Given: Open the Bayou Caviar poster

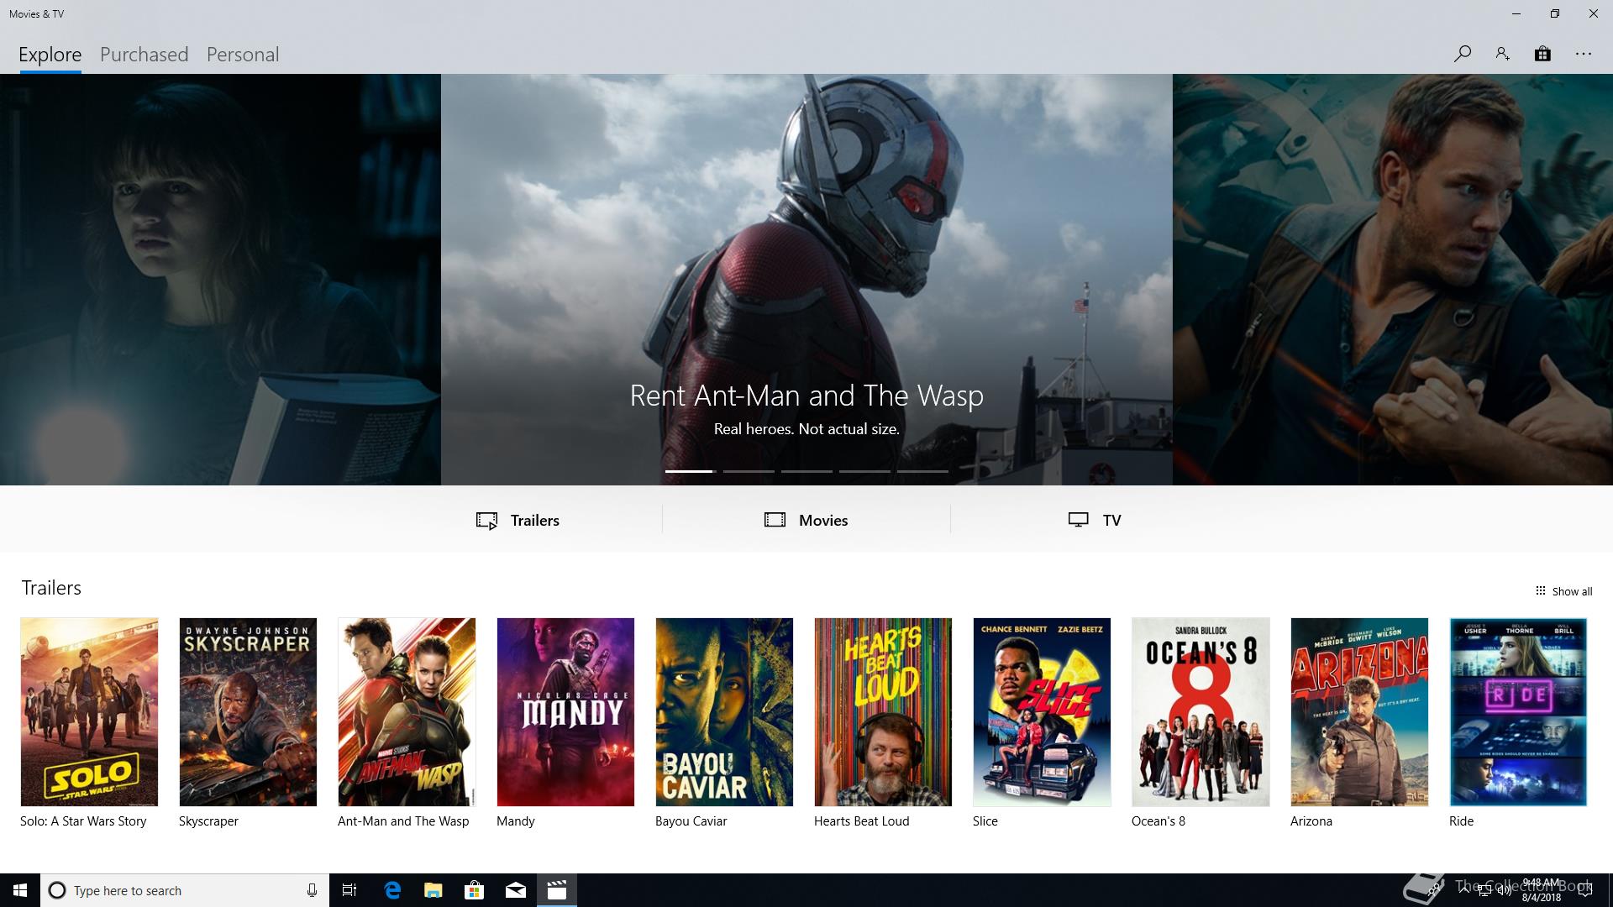Looking at the screenshot, I should click(724, 712).
